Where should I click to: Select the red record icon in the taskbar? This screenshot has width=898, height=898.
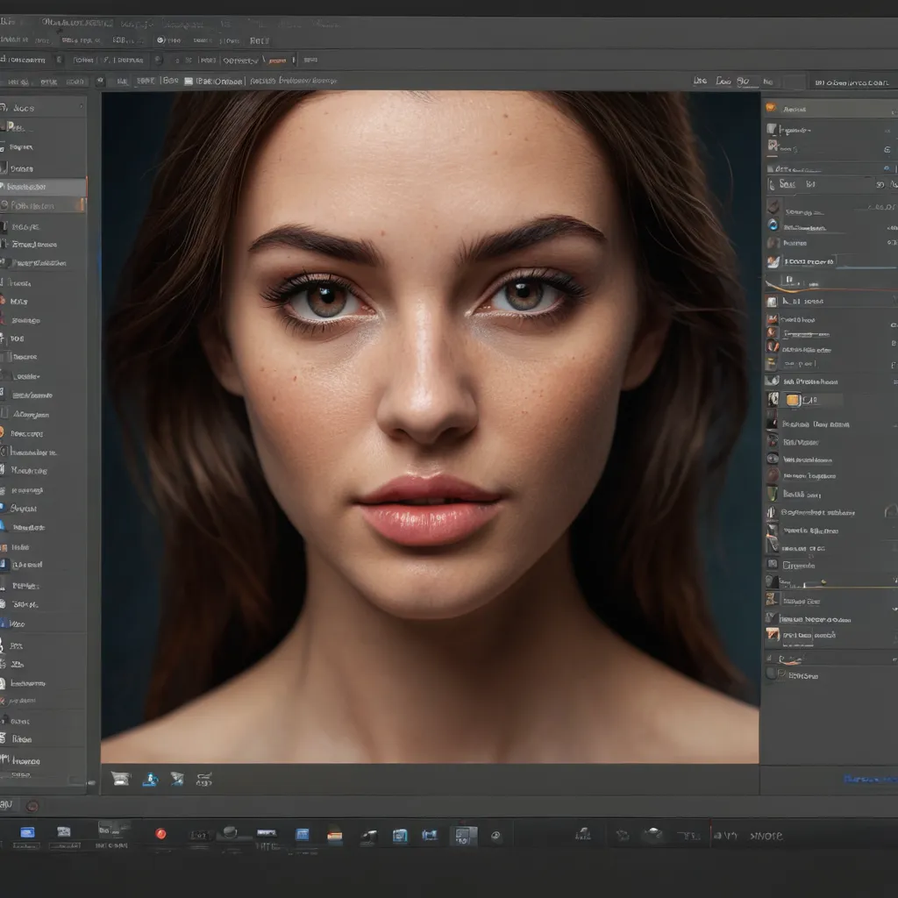point(160,835)
